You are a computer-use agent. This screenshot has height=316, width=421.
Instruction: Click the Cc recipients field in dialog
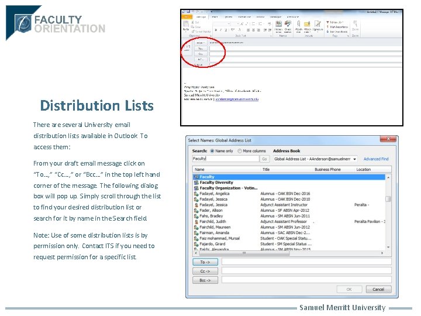(x=306, y=271)
